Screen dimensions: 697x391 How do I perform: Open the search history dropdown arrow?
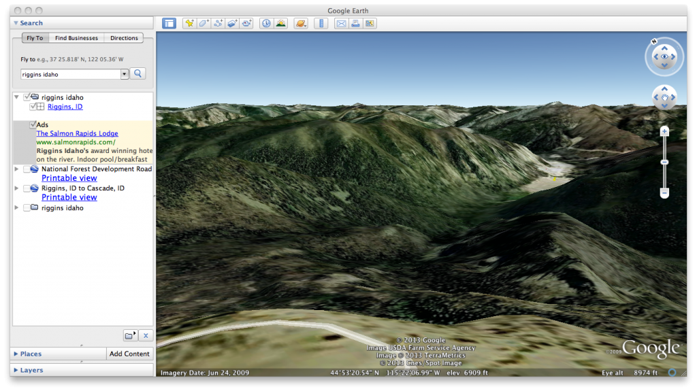click(125, 74)
